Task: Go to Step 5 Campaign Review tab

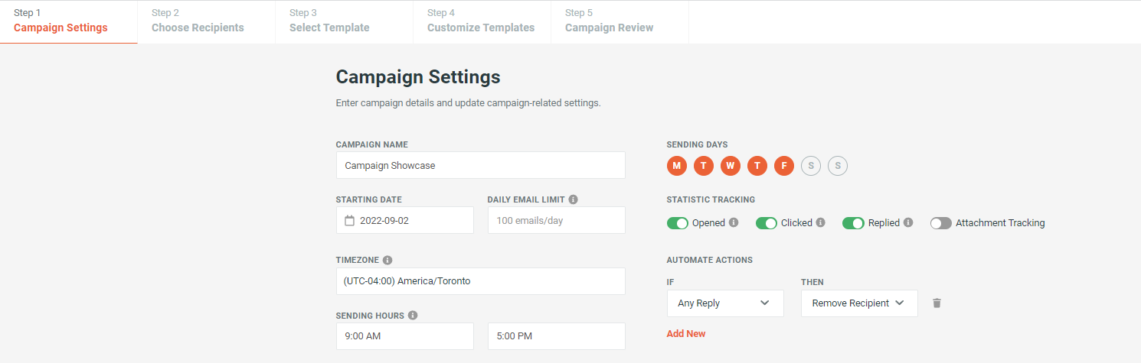Action: point(620,21)
